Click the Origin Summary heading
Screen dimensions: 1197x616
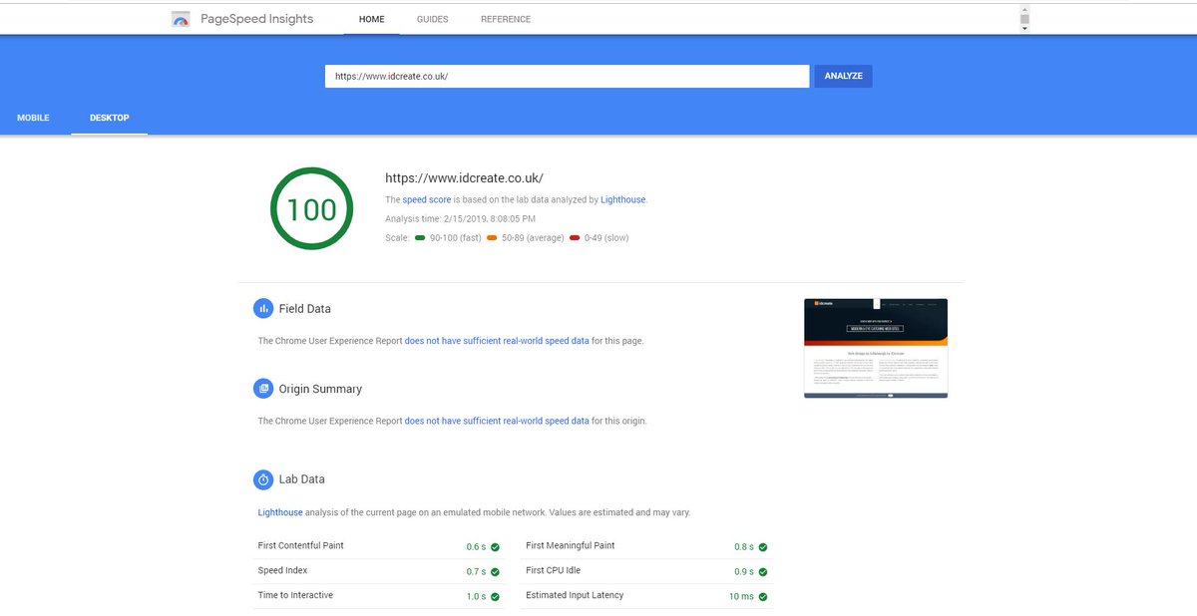point(320,389)
